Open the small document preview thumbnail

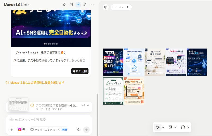(x=19, y=104)
